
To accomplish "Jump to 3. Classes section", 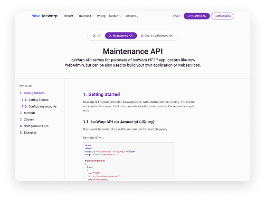I will pos(27,120).
